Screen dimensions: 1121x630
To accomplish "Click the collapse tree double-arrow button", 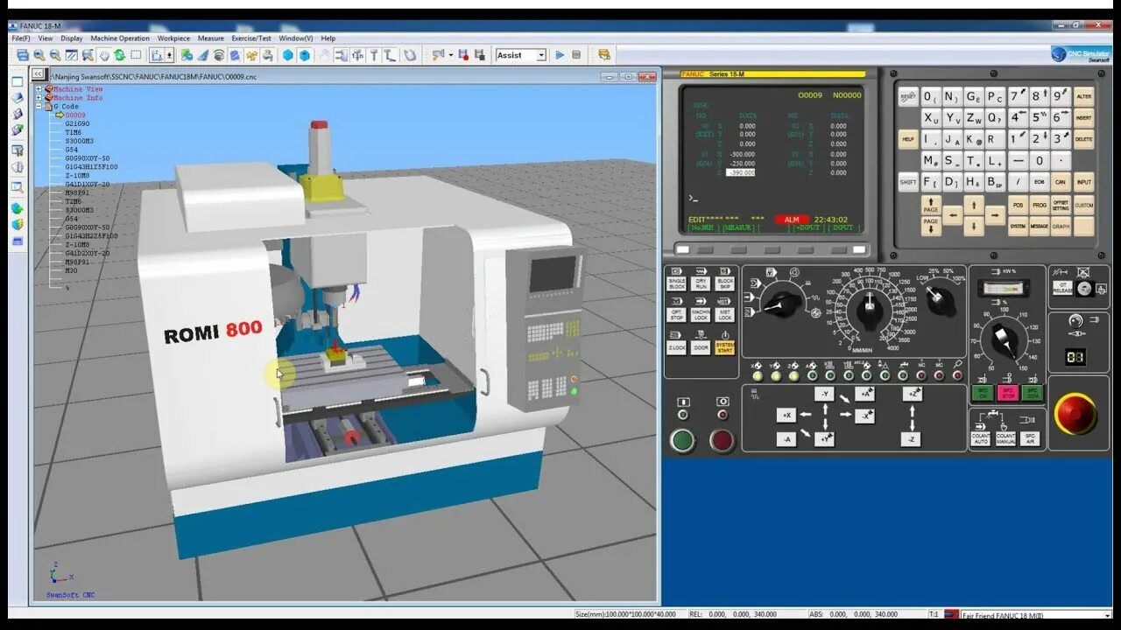I will (x=38, y=74).
